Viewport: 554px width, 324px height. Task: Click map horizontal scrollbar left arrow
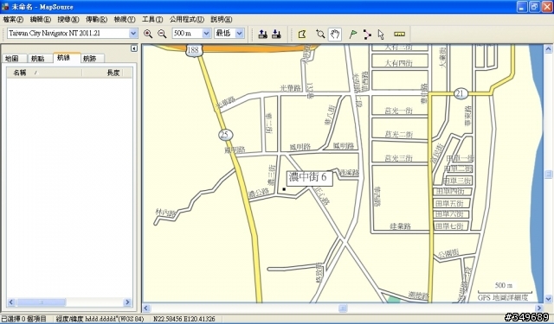pos(147,308)
